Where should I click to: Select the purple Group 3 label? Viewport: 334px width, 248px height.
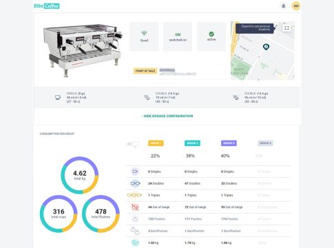(x=229, y=143)
